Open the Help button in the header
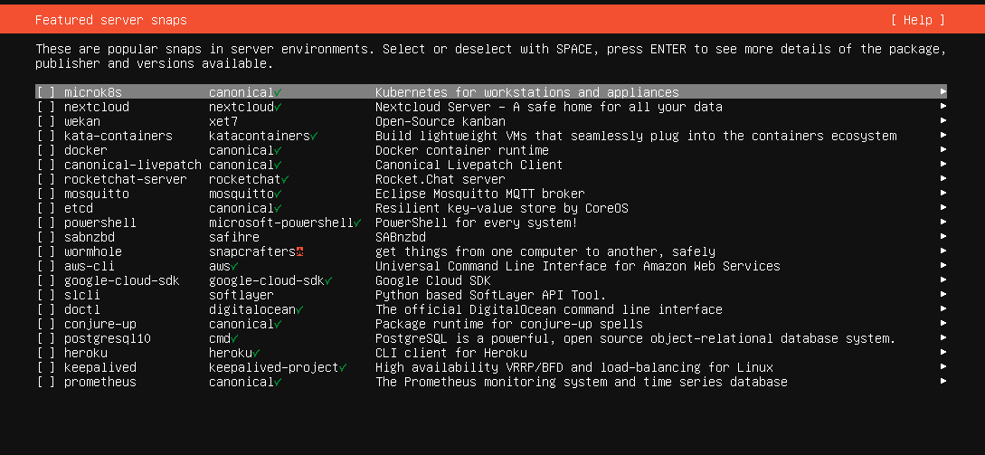This screenshot has width=985, height=455. click(x=917, y=20)
